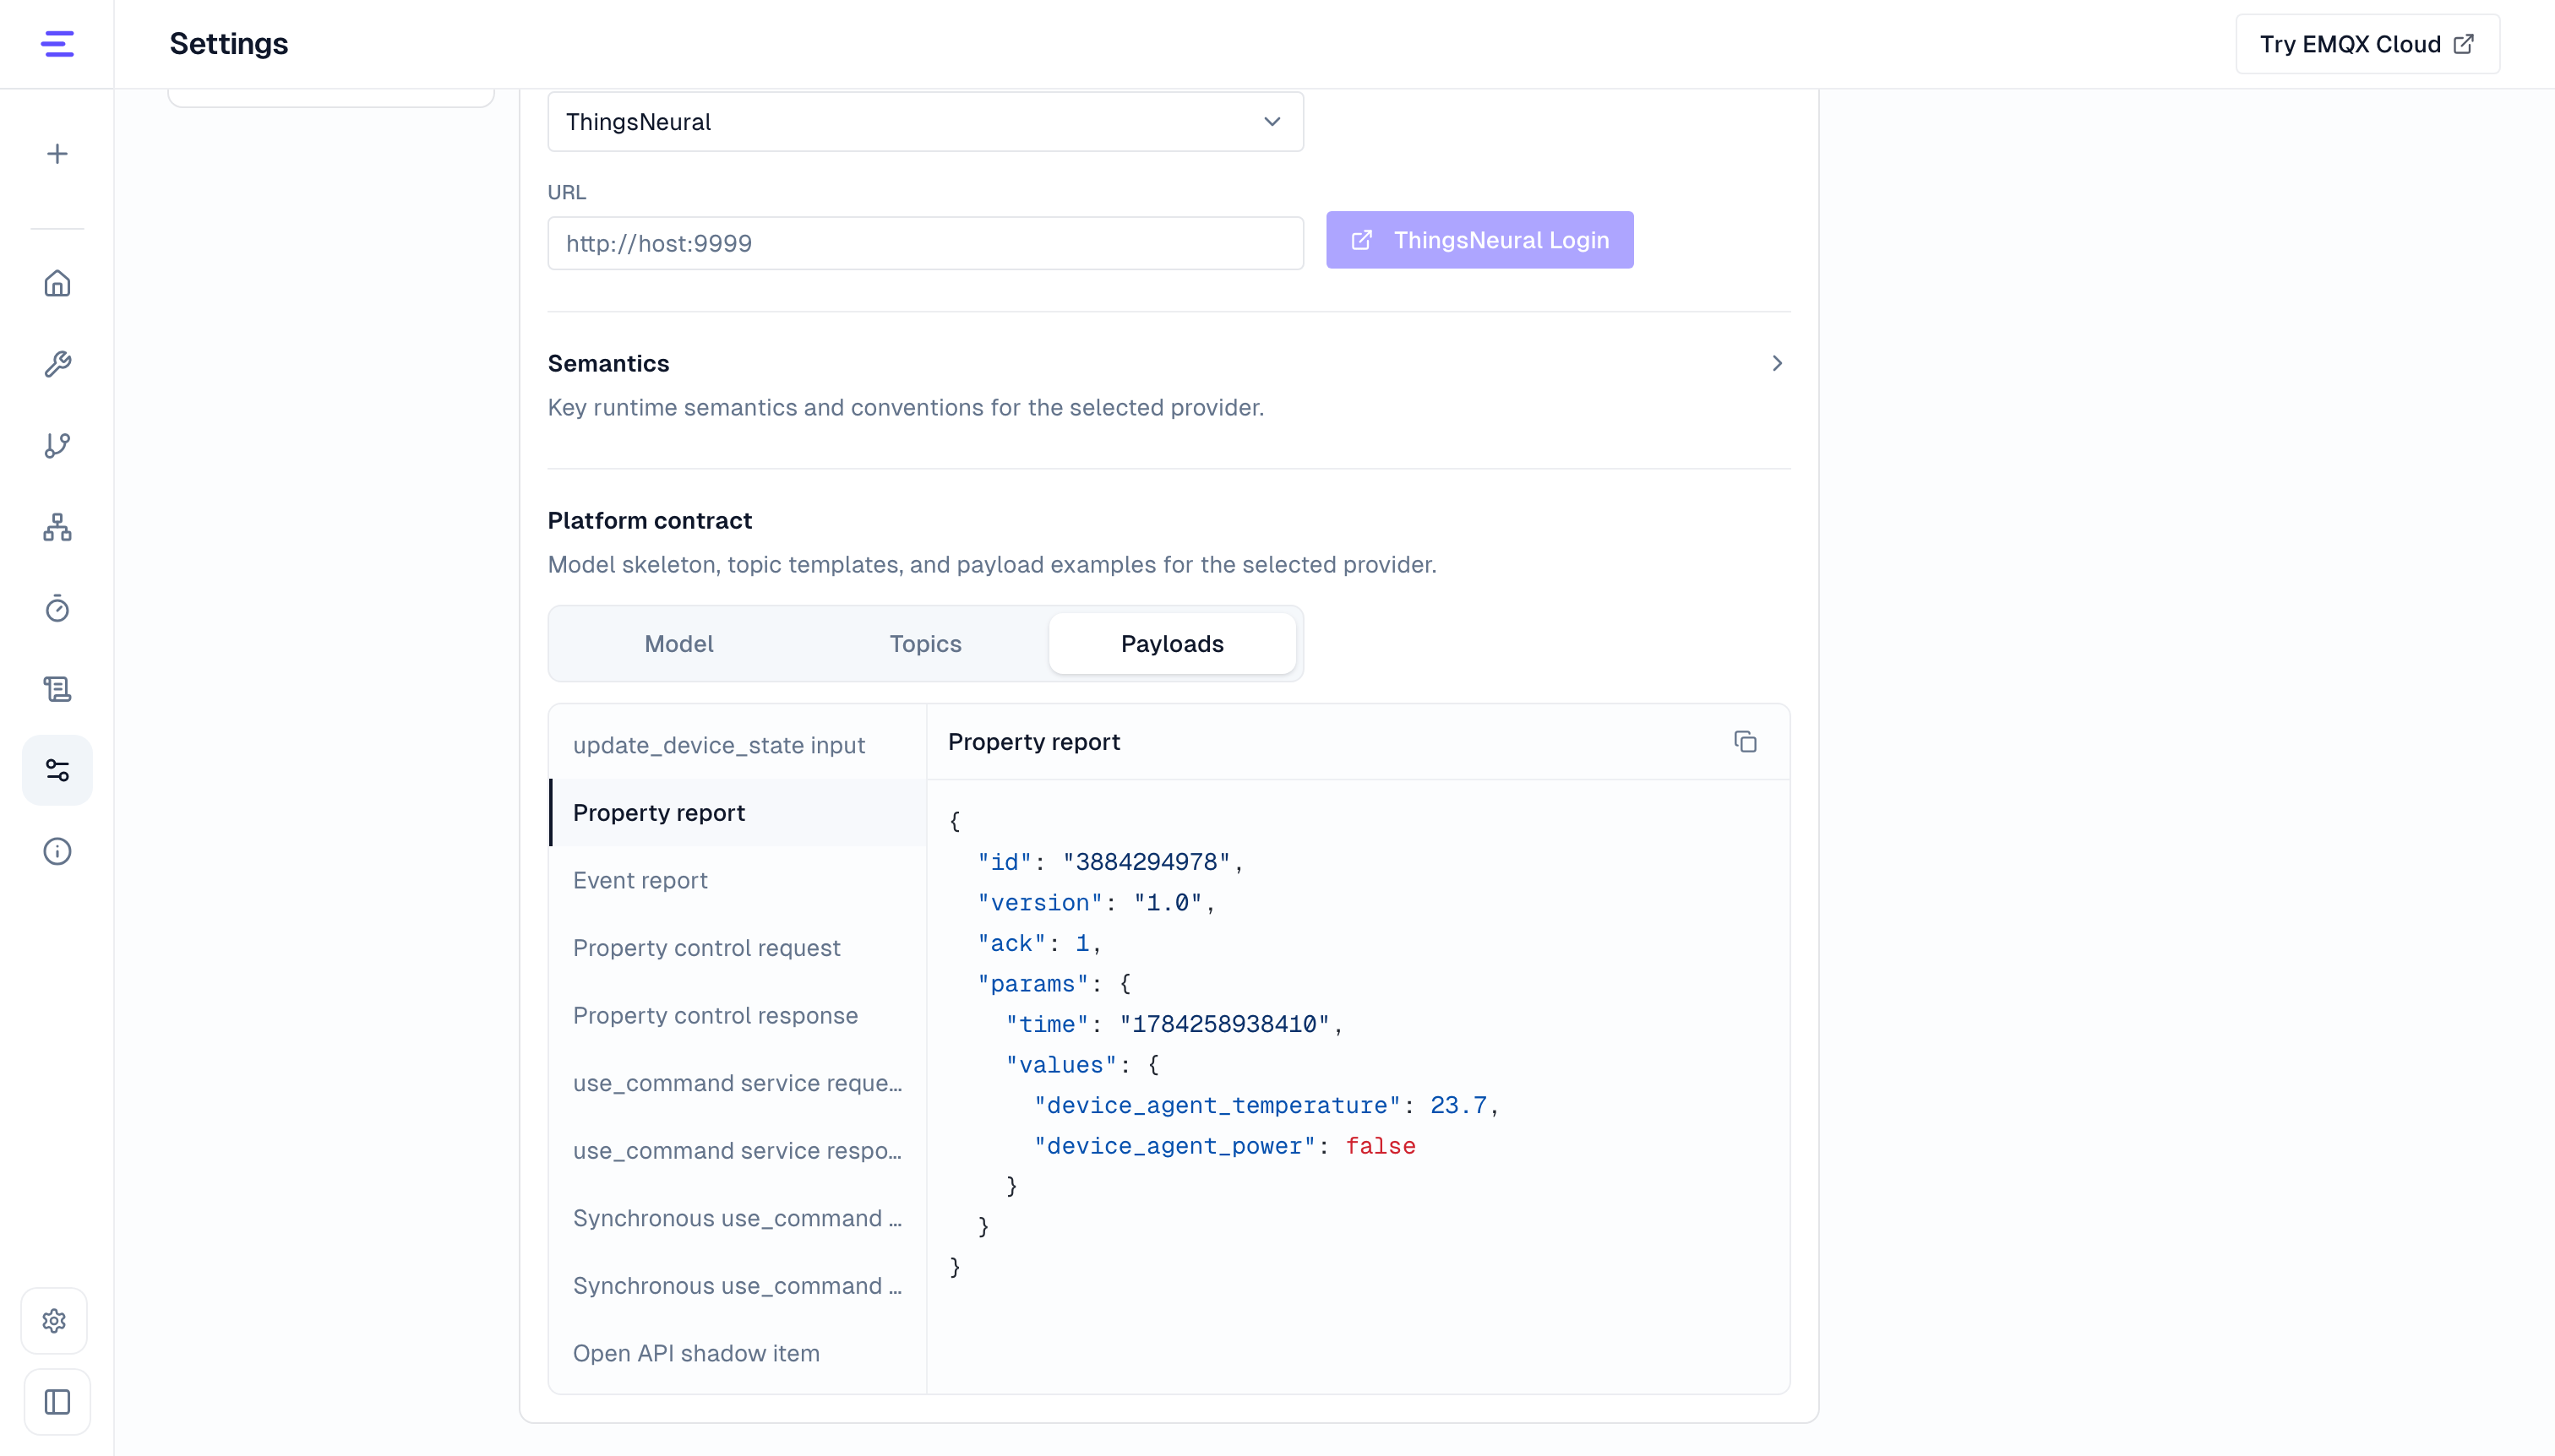Open the Home icon in sidebar
The height and width of the screenshot is (1456, 2555).
coord(57,284)
